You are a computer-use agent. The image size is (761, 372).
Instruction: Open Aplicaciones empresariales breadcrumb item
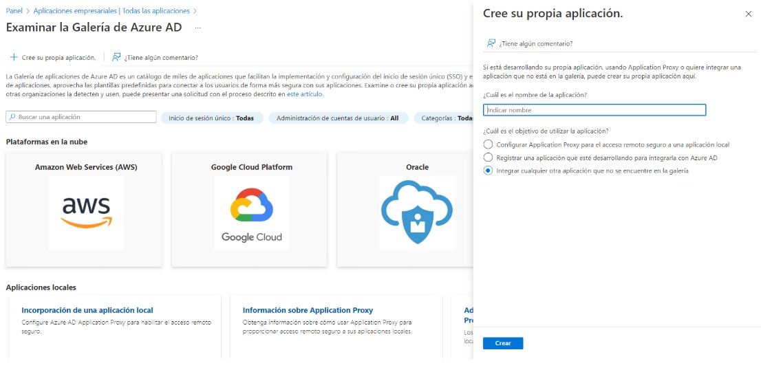111,11
